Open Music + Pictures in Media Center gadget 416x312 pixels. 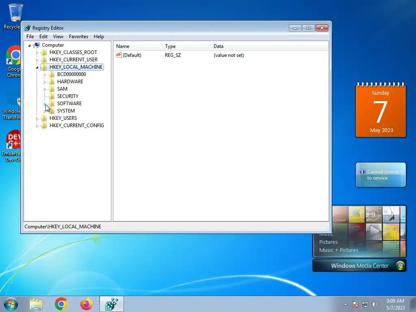338,250
